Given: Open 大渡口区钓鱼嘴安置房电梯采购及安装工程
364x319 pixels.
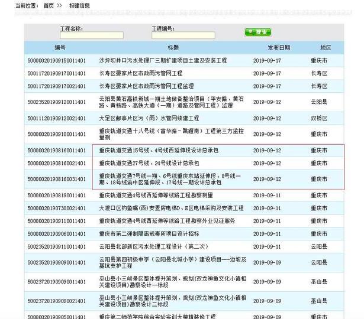Looking at the screenshot, I should click(x=171, y=209).
